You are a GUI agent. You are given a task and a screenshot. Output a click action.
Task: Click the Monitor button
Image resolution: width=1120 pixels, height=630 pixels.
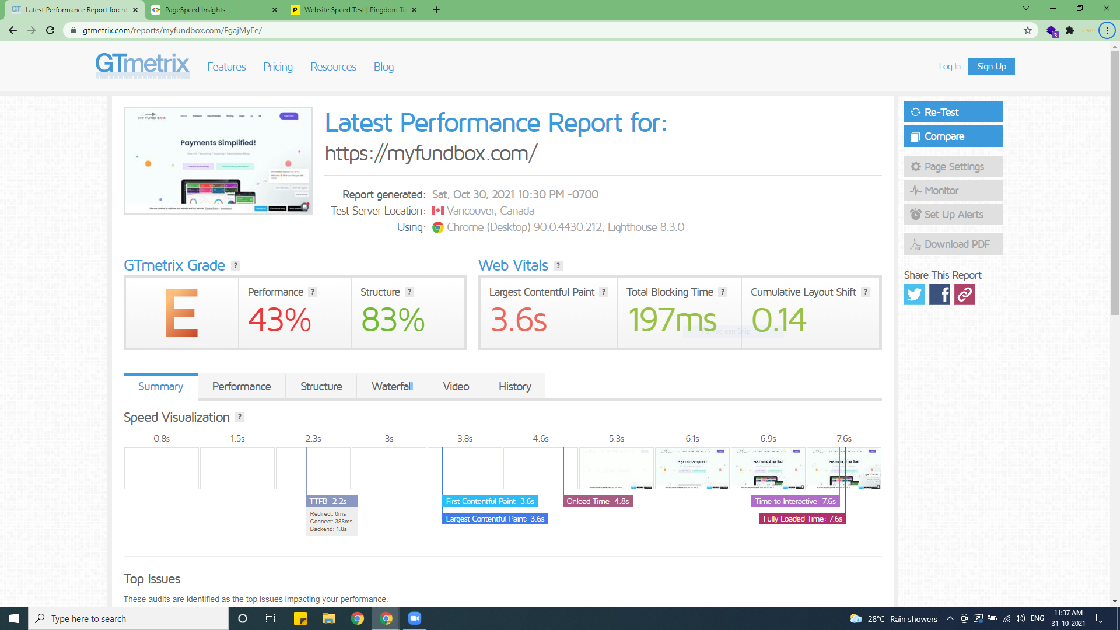[x=954, y=191]
